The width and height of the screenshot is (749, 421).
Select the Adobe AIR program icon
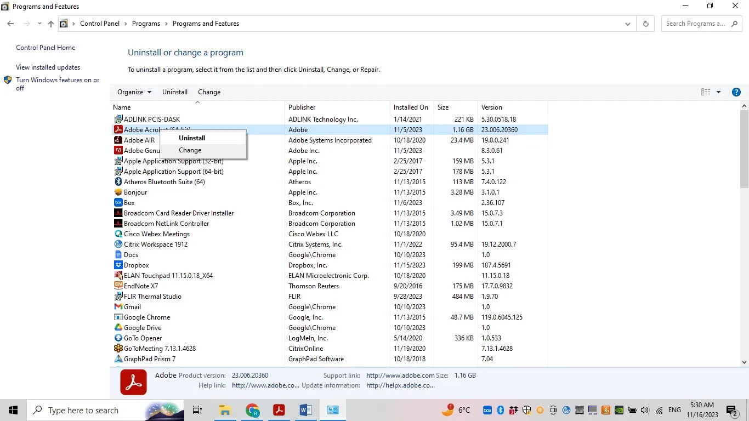click(118, 140)
